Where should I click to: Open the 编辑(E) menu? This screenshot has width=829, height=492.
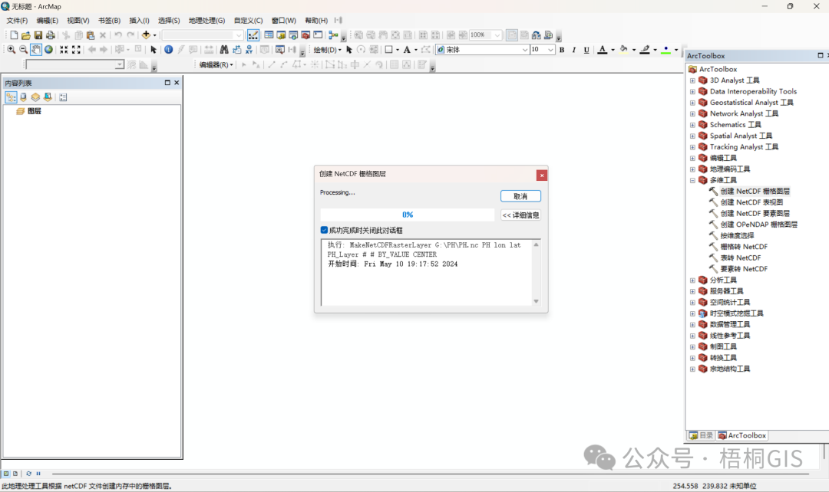tap(47, 21)
